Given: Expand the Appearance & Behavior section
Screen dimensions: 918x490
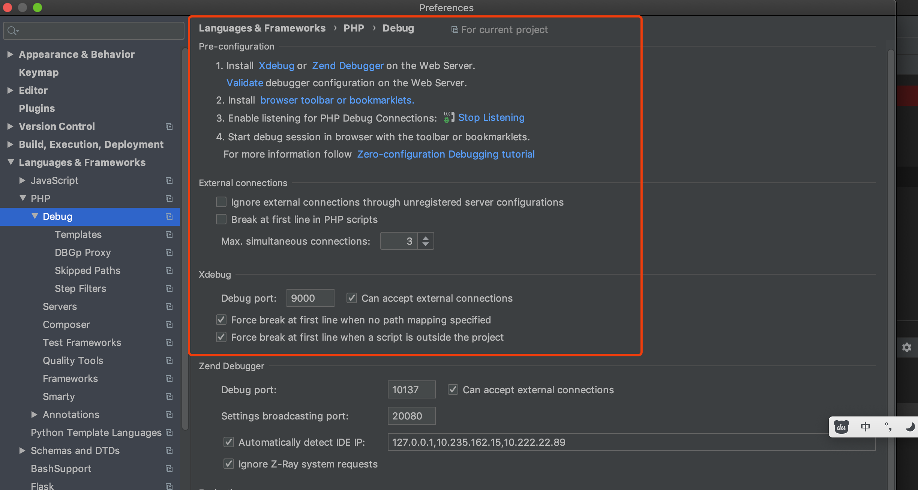Looking at the screenshot, I should point(10,54).
